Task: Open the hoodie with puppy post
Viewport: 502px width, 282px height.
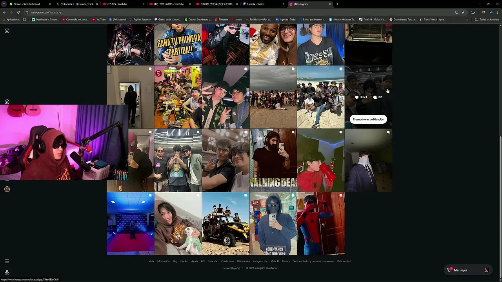Action: (x=178, y=224)
